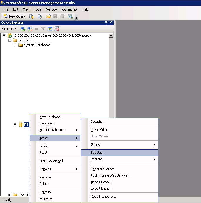Click the Database Engine Query icon
This screenshot has width=201, height=203.
point(31,17)
